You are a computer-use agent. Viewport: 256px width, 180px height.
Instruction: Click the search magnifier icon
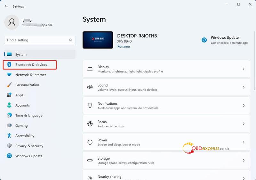[71, 40]
